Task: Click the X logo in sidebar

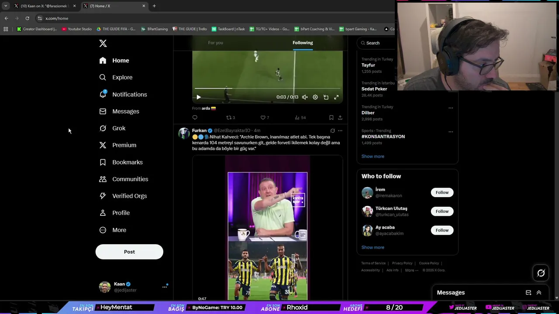Action: click(x=103, y=43)
